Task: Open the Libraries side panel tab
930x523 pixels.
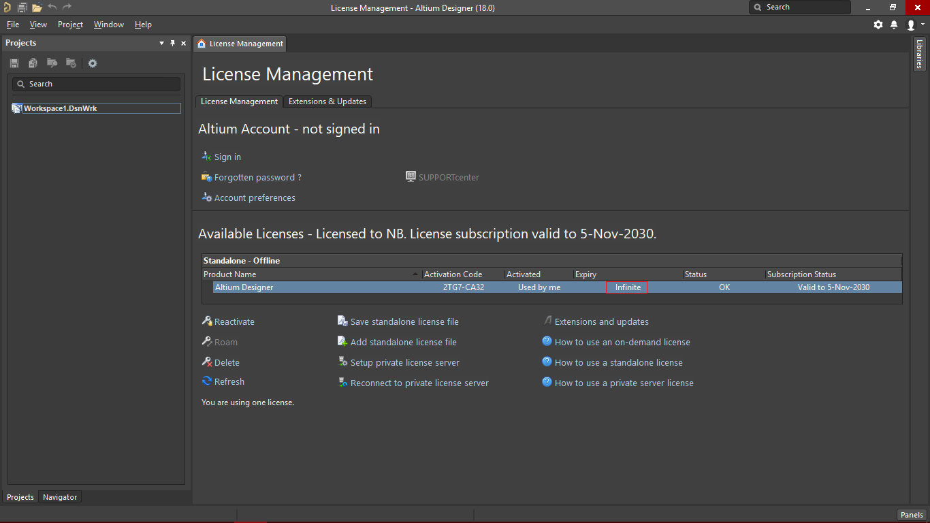Action: 920,54
